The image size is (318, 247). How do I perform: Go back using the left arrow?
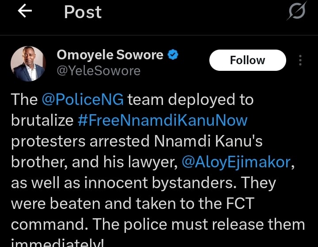click(25, 12)
